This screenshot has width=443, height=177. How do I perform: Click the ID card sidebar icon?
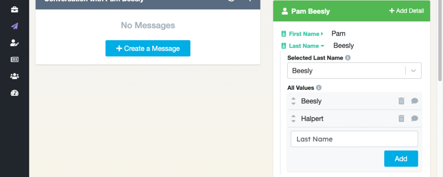[x=15, y=60]
